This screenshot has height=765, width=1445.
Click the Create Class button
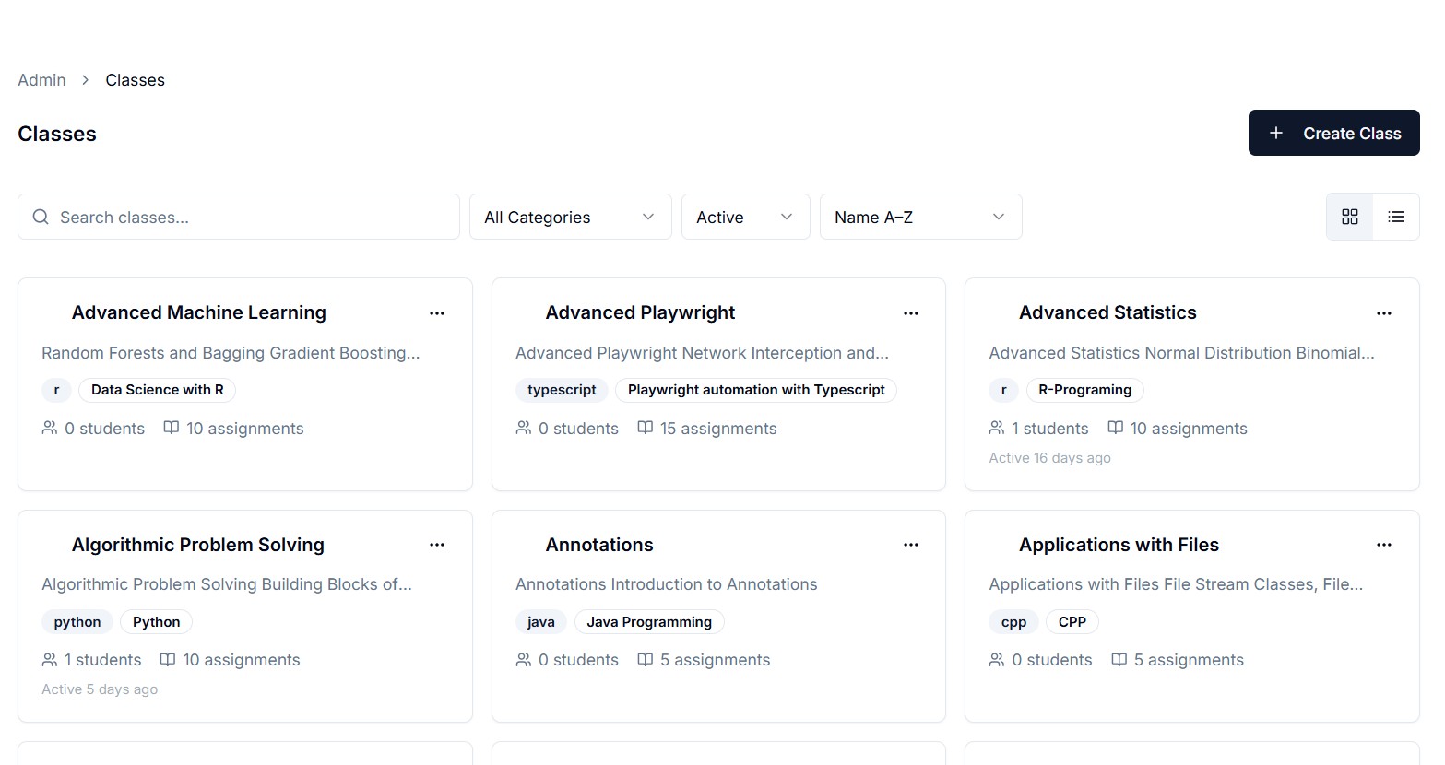[1333, 133]
